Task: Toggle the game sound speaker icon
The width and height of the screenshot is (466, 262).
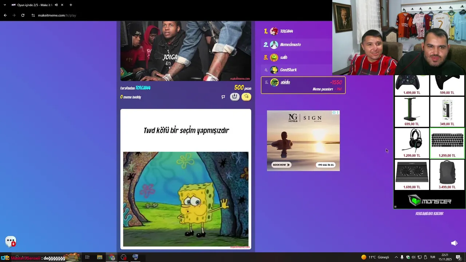Action: pos(454,243)
